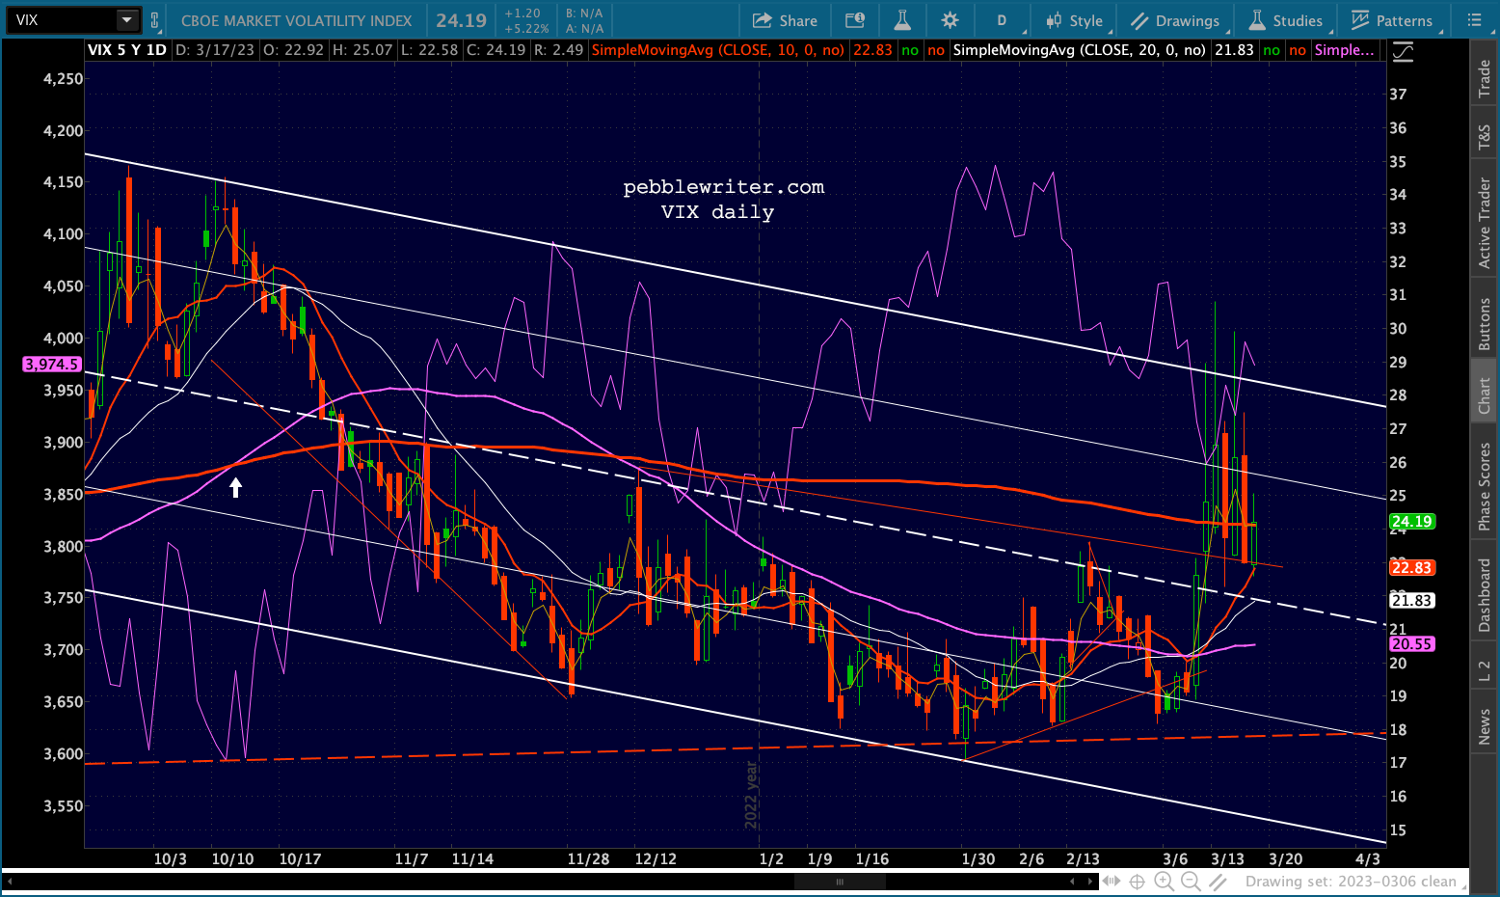Open chart settings gear icon

pyautogui.click(x=950, y=20)
